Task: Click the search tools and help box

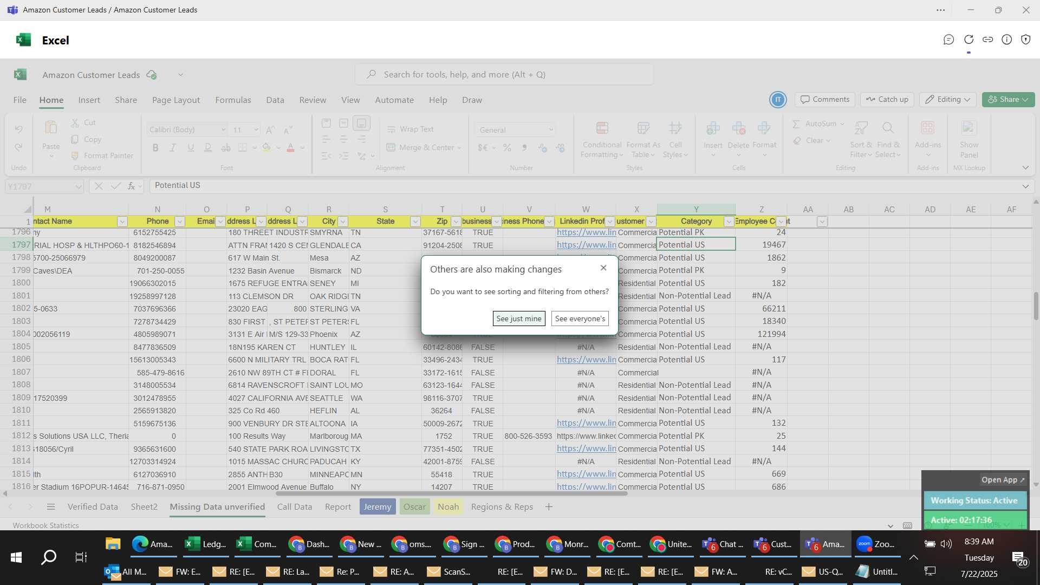Action: click(x=504, y=74)
